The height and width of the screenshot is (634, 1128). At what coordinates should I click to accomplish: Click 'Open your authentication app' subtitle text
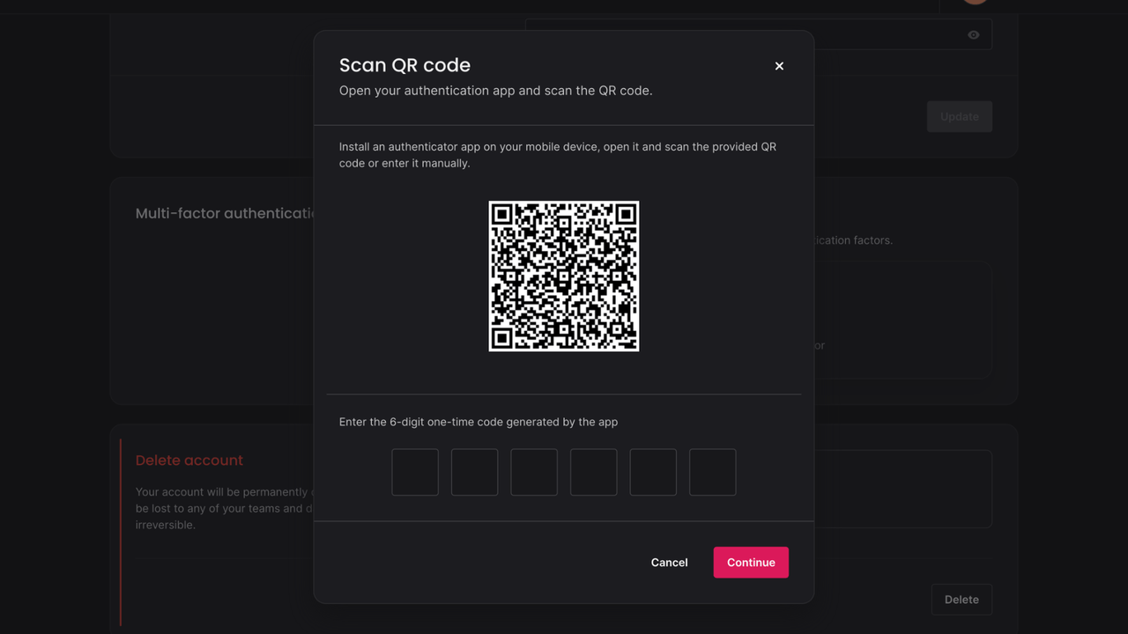pyautogui.click(x=495, y=91)
